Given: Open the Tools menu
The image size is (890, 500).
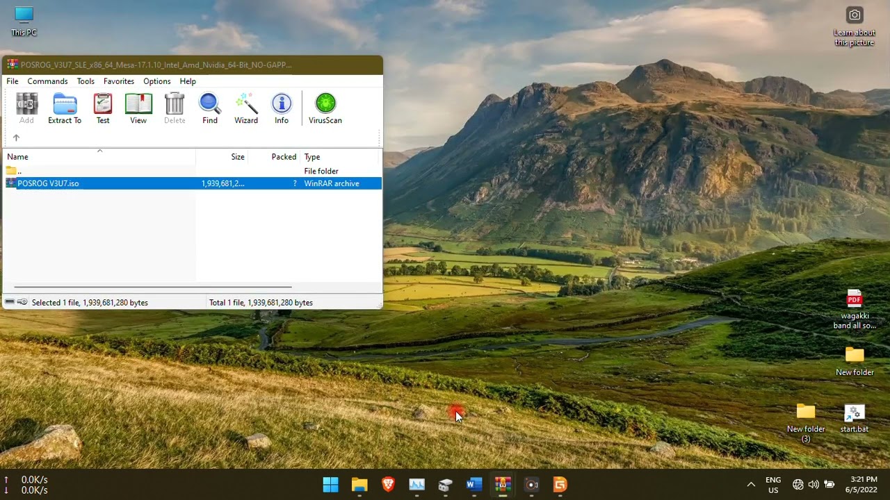Looking at the screenshot, I should [86, 81].
